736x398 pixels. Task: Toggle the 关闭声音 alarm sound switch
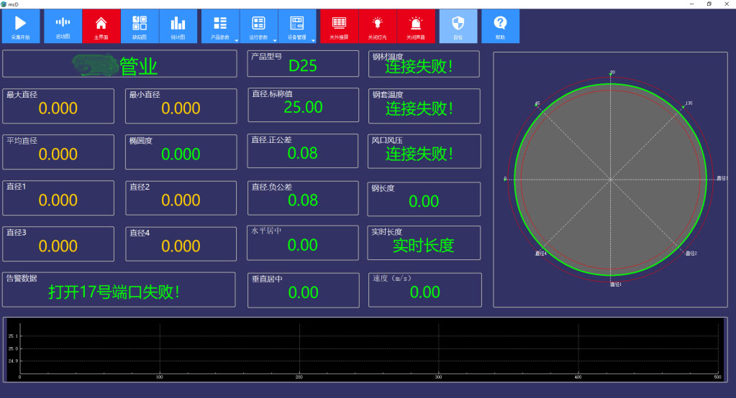point(416,26)
